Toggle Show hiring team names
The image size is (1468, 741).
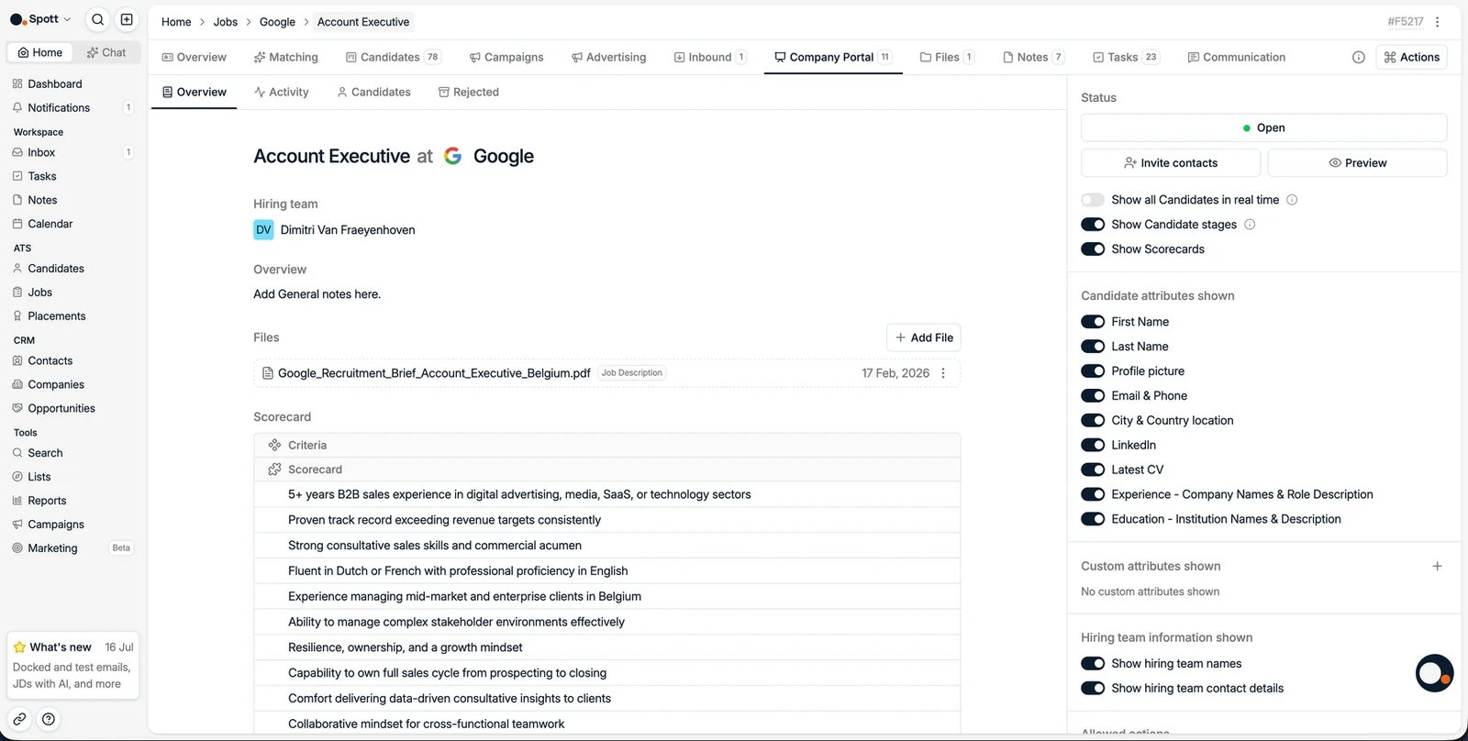pos(1093,664)
